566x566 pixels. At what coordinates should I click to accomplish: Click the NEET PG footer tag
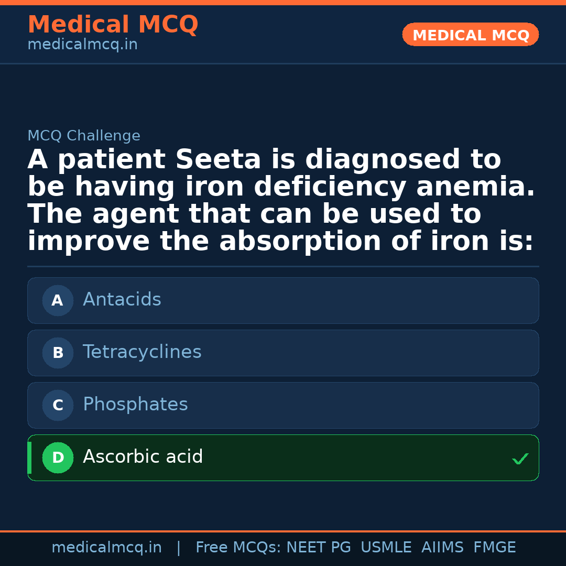(x=319, y=548)
